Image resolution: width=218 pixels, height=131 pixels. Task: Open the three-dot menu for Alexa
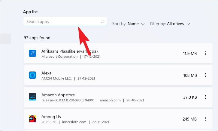tap(205, 75)
